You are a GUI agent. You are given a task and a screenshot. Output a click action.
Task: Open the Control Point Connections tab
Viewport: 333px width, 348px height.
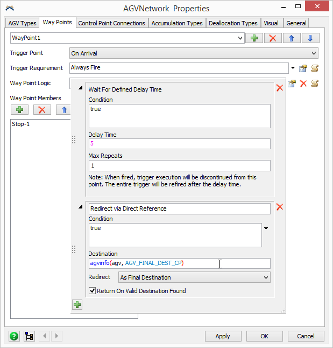click(111, 23)
